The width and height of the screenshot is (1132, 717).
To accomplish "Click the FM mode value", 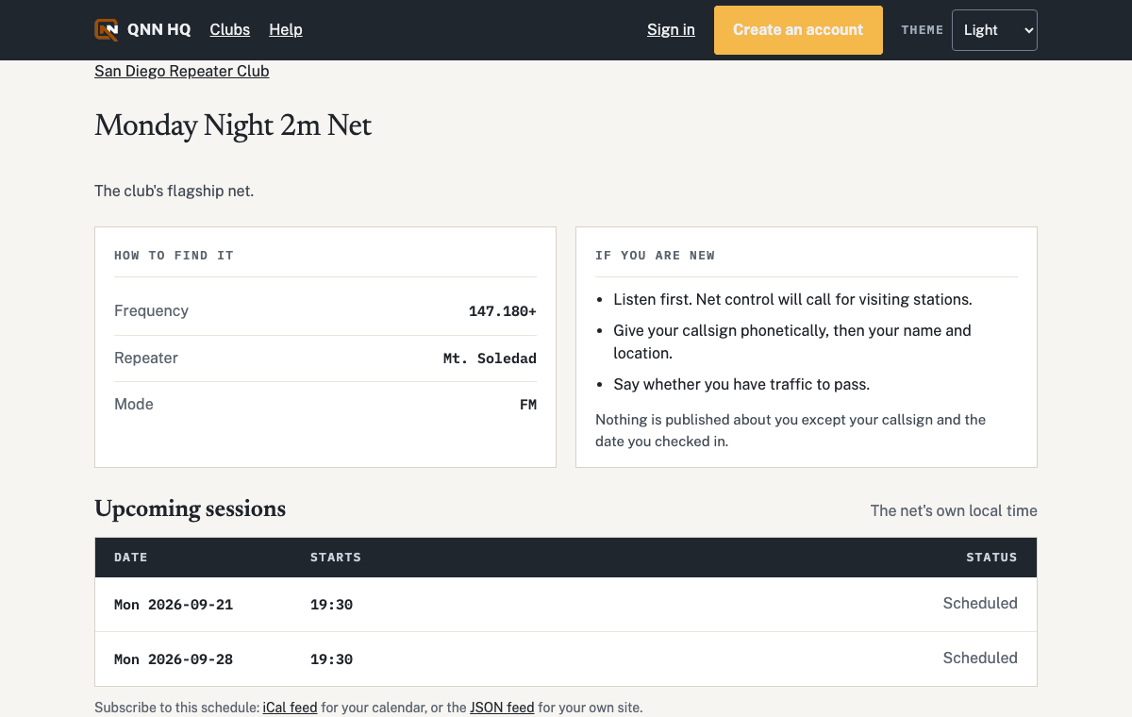I will (528, 405).
